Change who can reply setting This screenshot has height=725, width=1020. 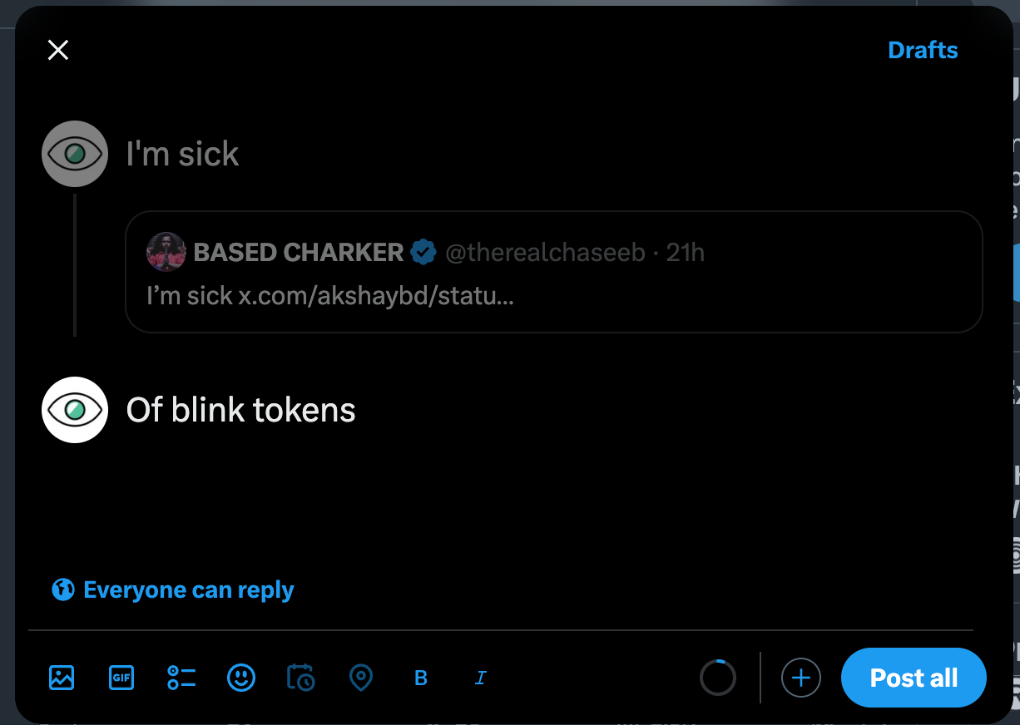[x=188, y=590]
